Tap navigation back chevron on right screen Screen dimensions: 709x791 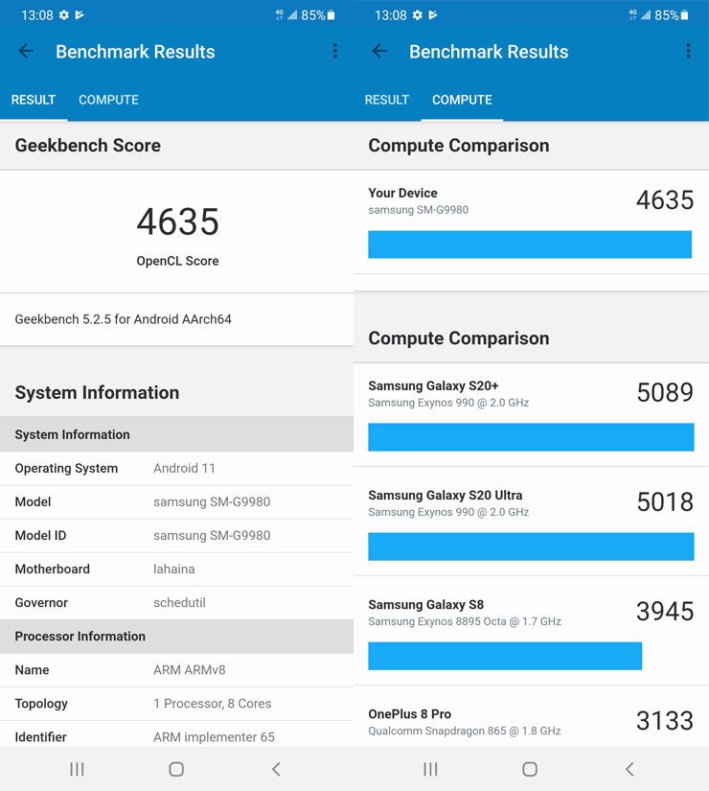click(629, 769)
